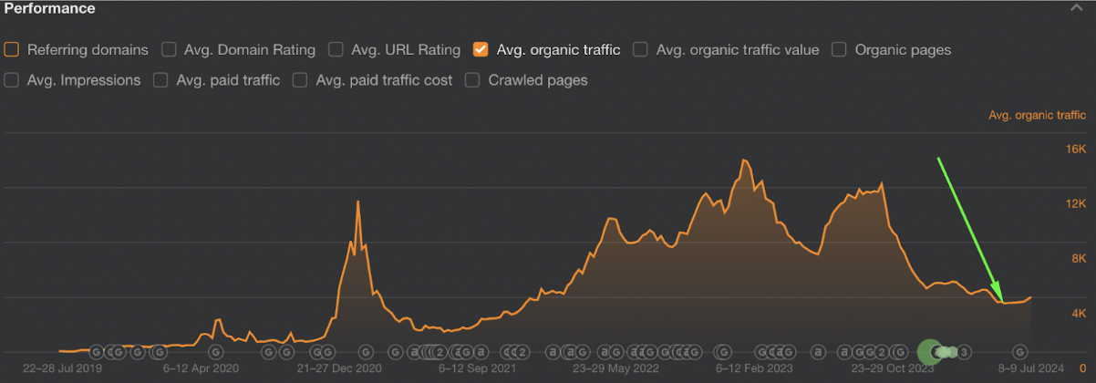Click the Google update marker above 6–12 Feb 2023

tap(723, 351)
